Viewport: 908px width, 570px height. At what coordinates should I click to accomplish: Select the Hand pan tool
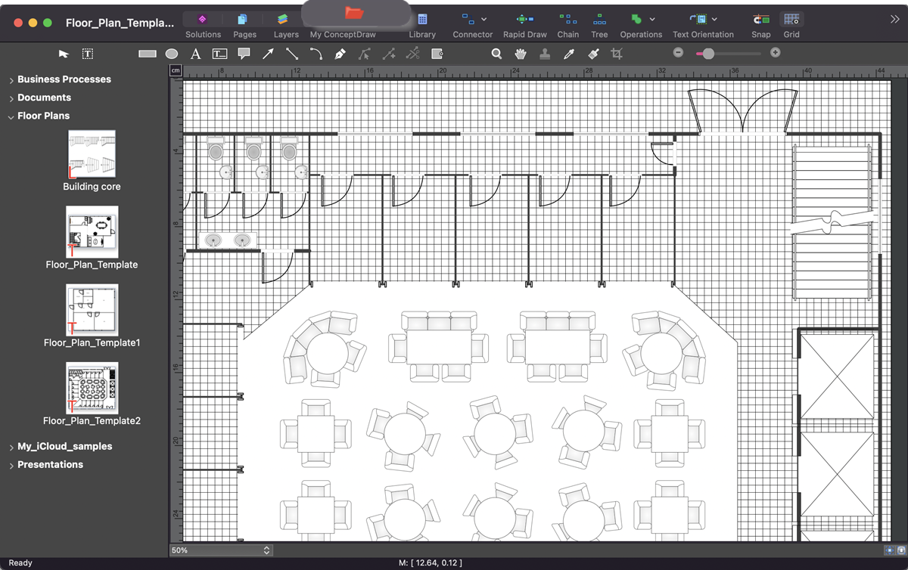(x=521, y=54)
